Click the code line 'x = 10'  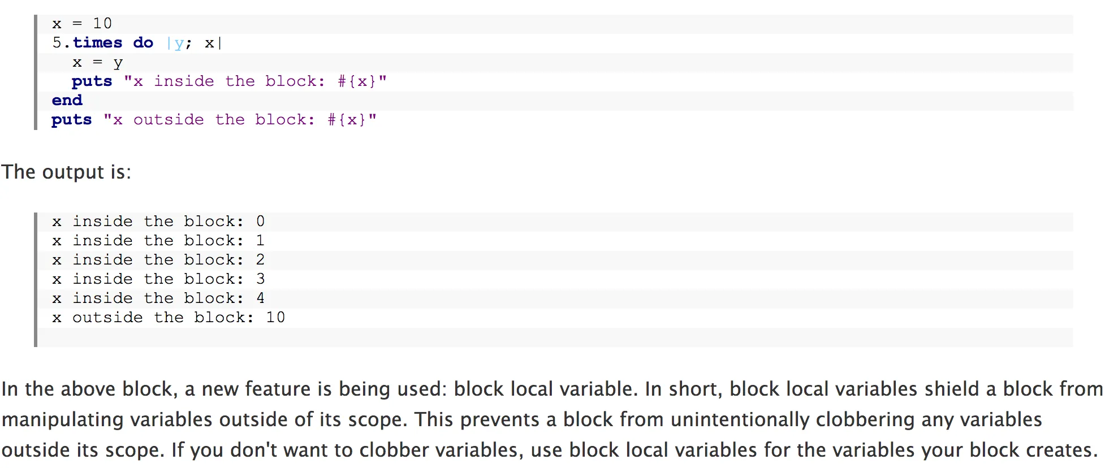(x=82, y=24)
